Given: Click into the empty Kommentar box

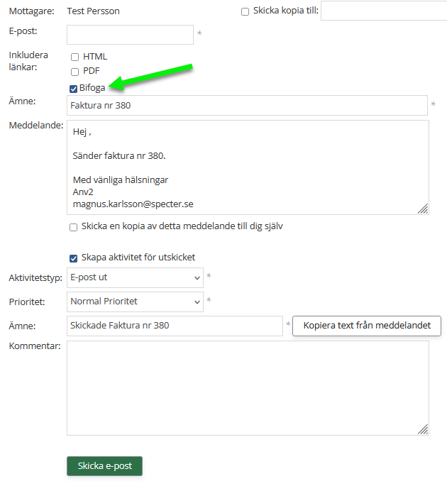Looking at the screenshot, I should pyautogui.click(x=247, y=387).
